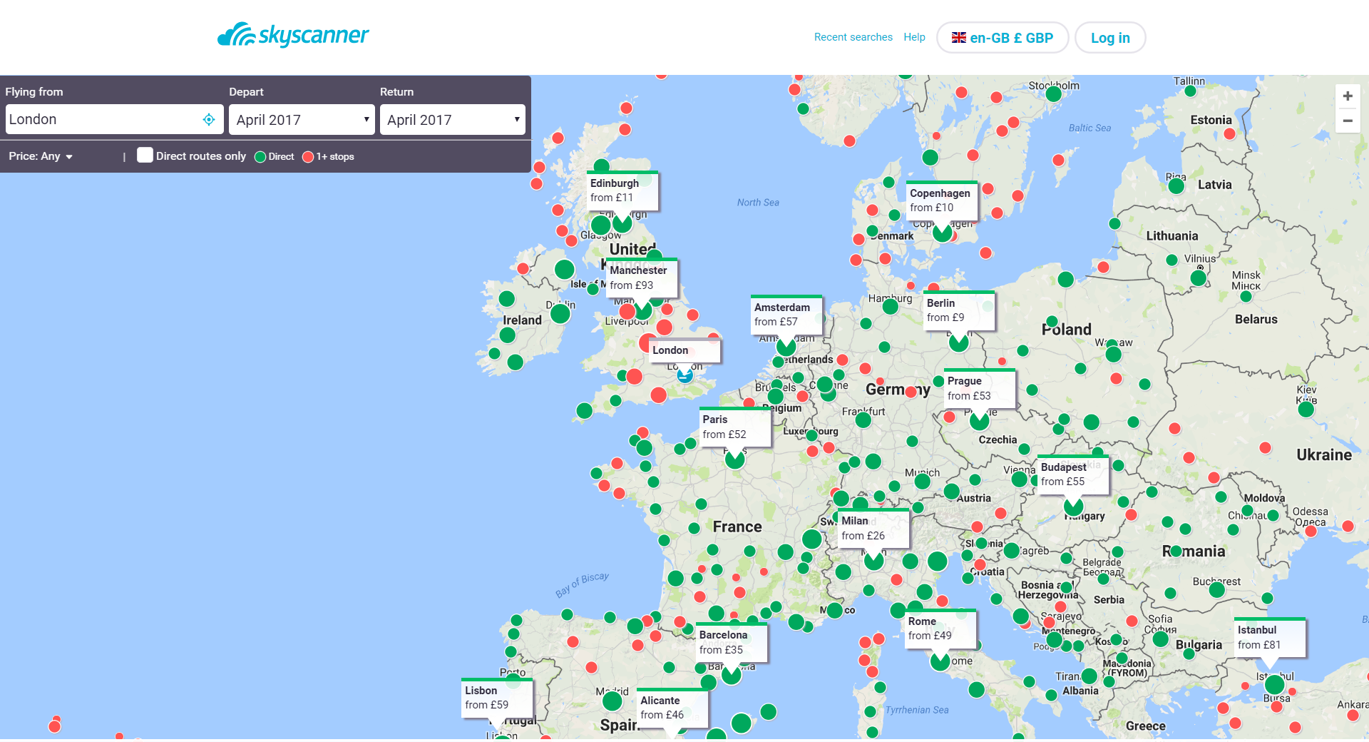Select Istanbul from £81 price card
This screenshot has width=1369, height=742.
coord(1270,638)
